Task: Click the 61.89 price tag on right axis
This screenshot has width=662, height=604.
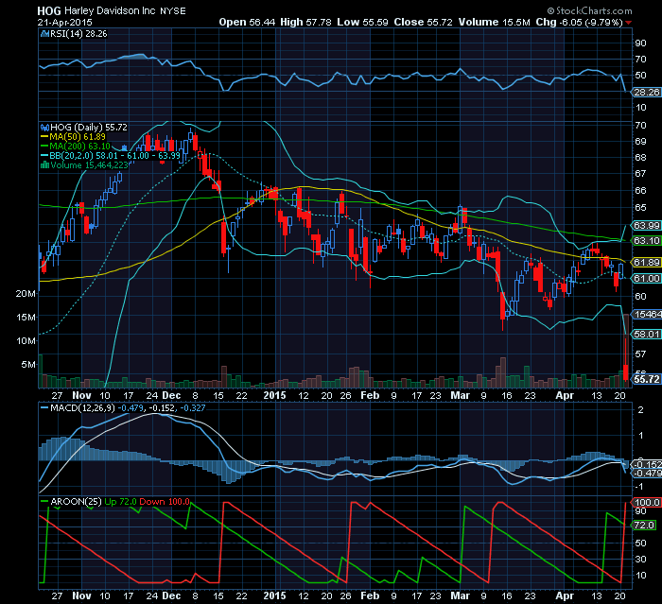Action: [x=646, y=263]
